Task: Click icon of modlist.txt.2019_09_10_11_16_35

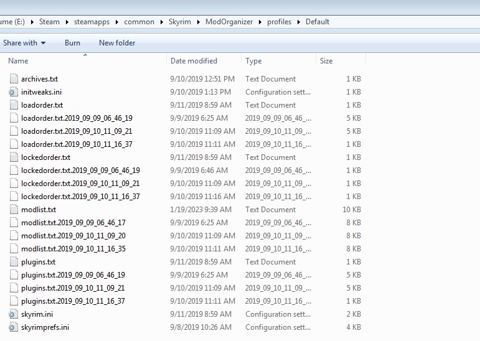Action: pyautogui.click(x=14, y=248)
